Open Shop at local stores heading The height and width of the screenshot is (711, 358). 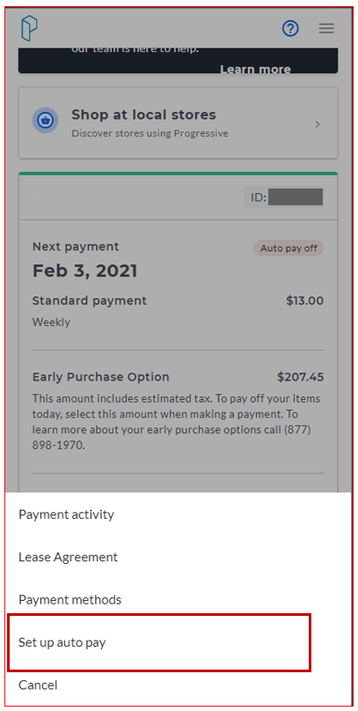[143, 115]
